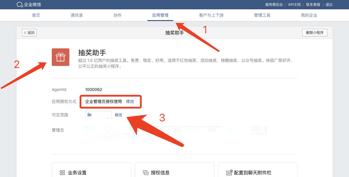
Task: Switch to the 协作 tab
Action: coord(117,15)
